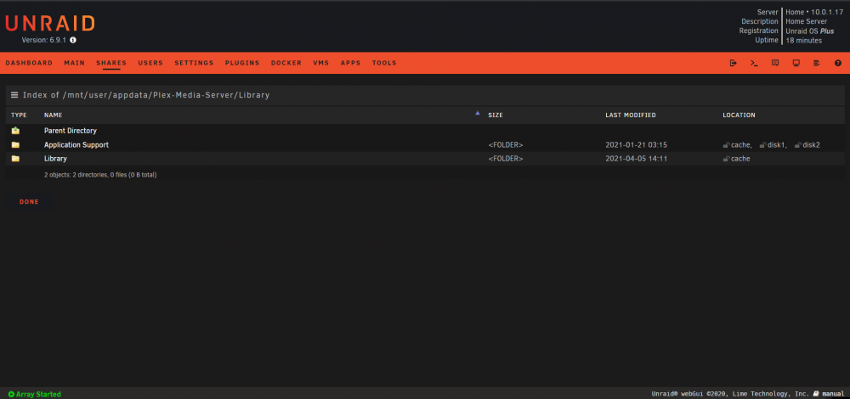Image resolution: width=850 pixels, height=399 pixels.
Task: Click the Info monitor icon
Action: tap(796, 63)
